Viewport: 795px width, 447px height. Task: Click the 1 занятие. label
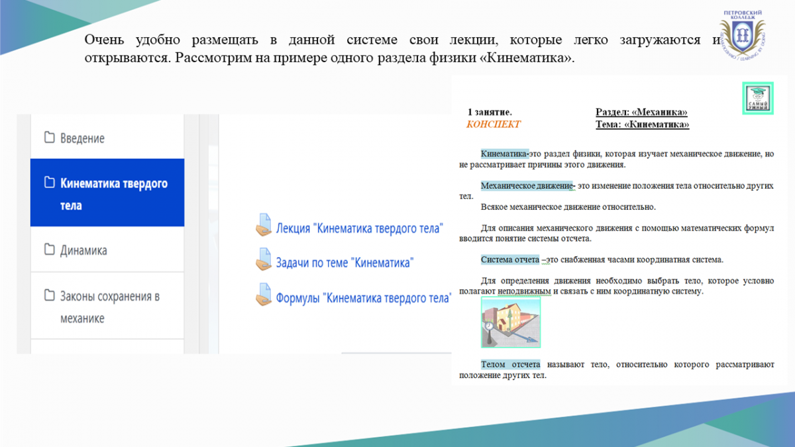tap(490, 113)
